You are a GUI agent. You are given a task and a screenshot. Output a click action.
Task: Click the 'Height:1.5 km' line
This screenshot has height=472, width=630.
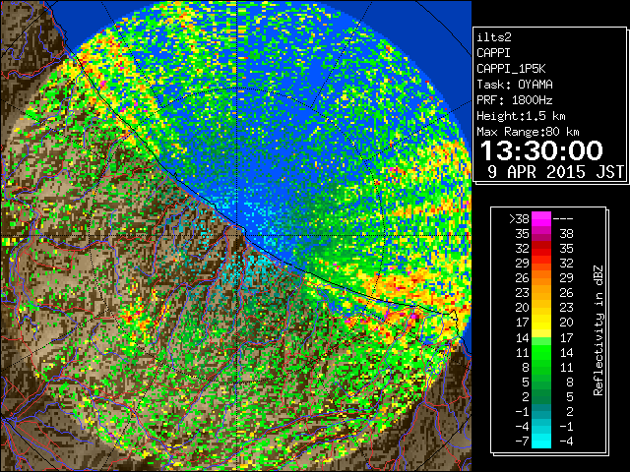coord(521,116)
